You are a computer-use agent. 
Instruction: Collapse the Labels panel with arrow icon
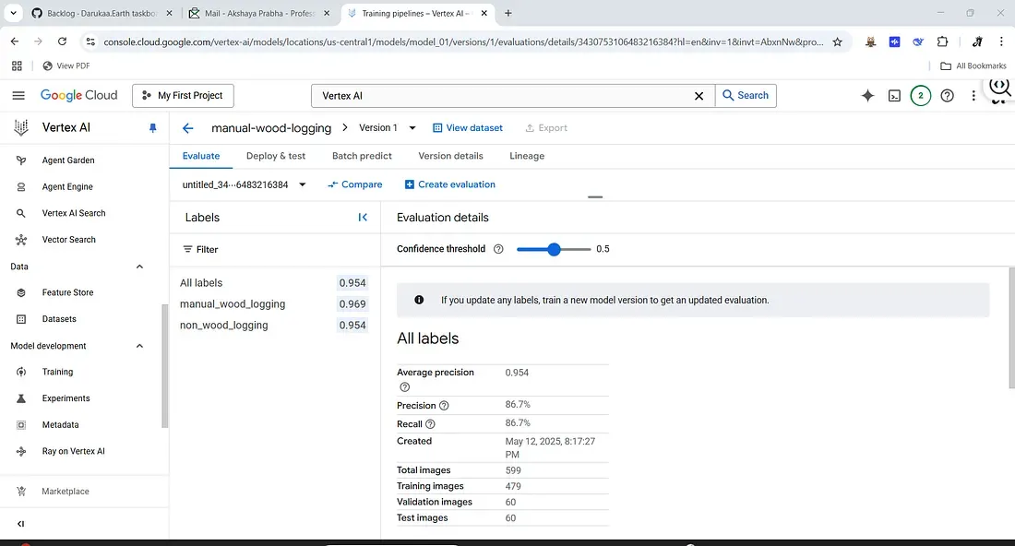click(363, 218)
